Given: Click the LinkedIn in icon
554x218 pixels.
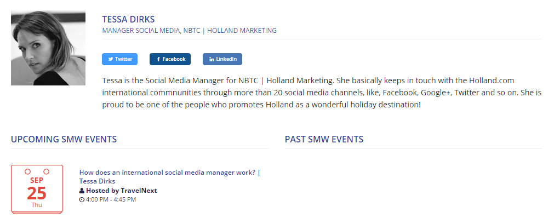Looking at the screenshot, I should [212, 59].
